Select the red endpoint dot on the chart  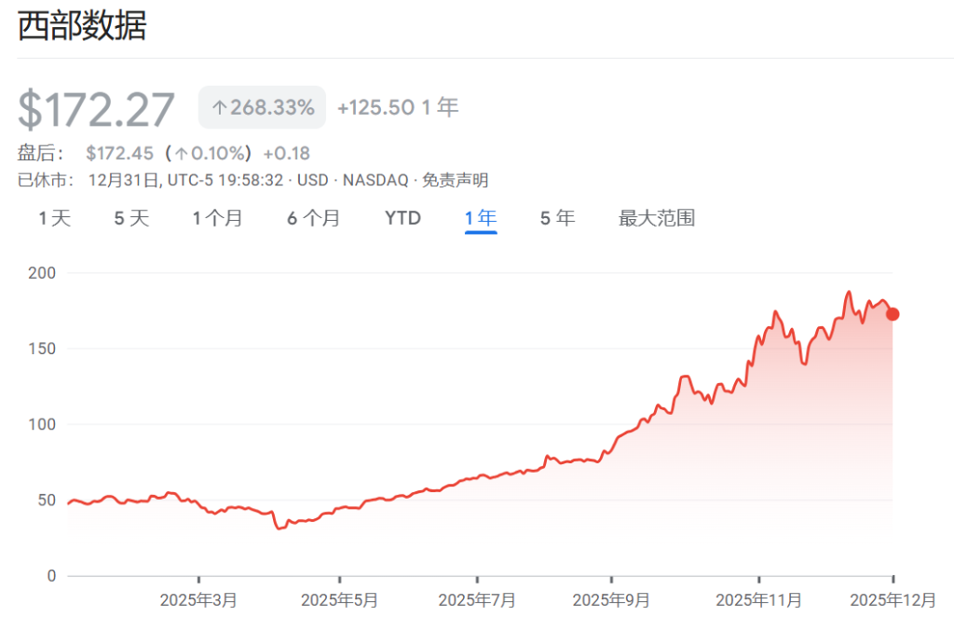click(892, 314)
